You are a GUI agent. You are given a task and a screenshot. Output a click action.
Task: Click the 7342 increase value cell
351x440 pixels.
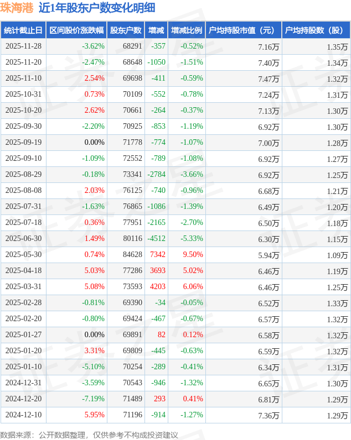click(158, 255)
